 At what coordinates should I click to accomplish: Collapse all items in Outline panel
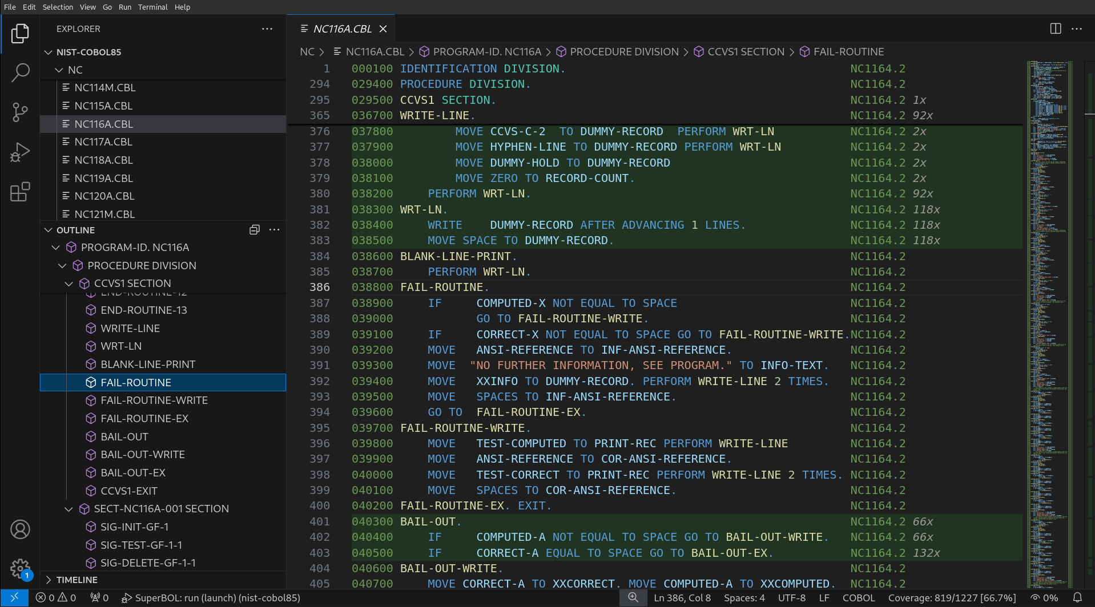pyautogui.click(x=255, y=230)
